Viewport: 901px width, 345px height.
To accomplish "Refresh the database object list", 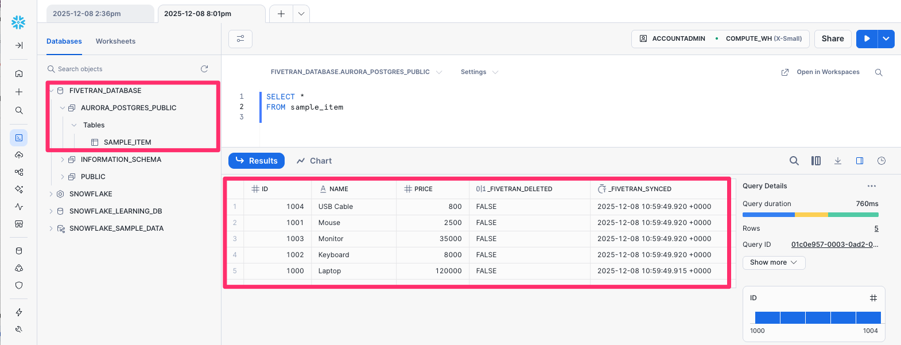I will 204,69.
